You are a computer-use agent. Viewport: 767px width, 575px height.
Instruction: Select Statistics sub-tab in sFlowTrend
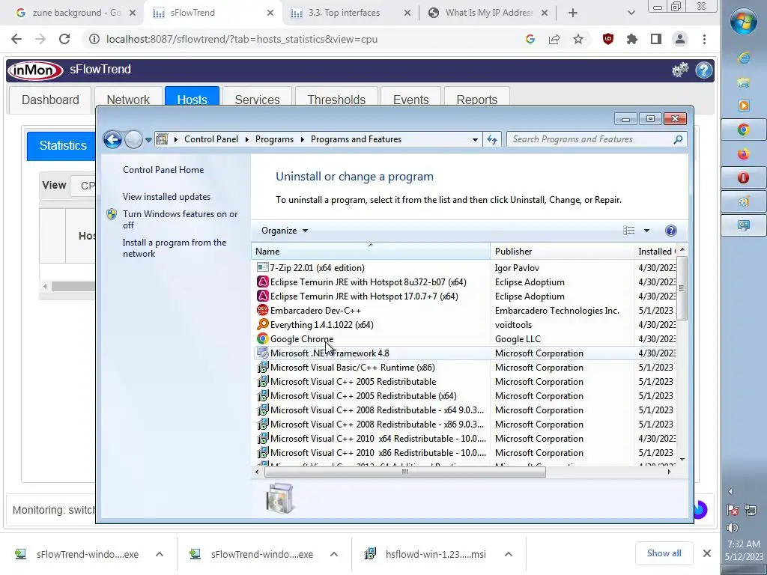(63, 146)
